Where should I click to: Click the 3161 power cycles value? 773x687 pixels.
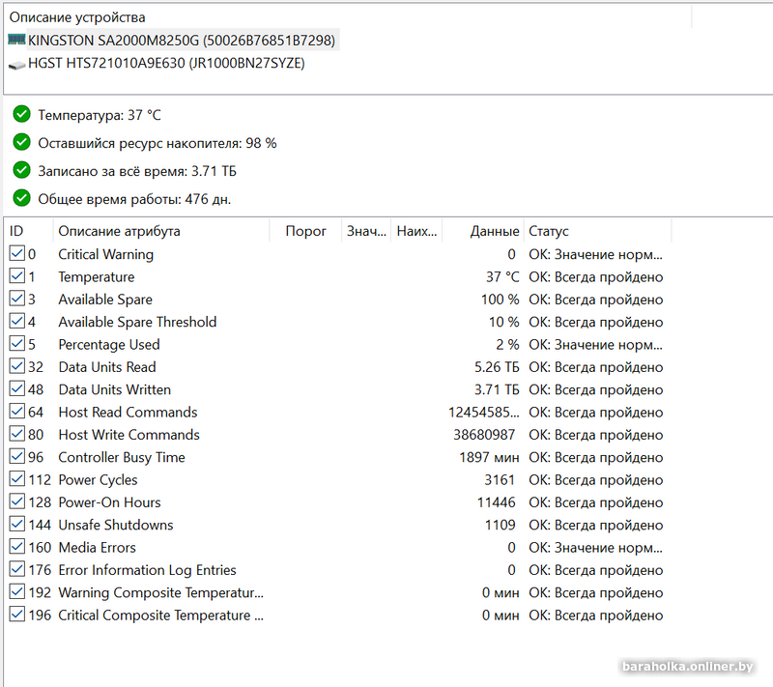click(x=500, y=480)
